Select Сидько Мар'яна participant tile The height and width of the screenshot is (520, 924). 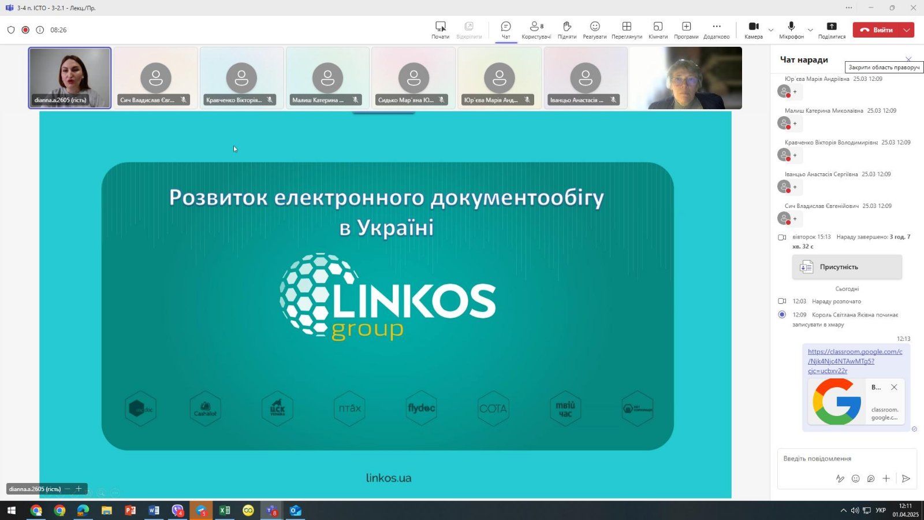pyautogui.click(x=413, y=78)
